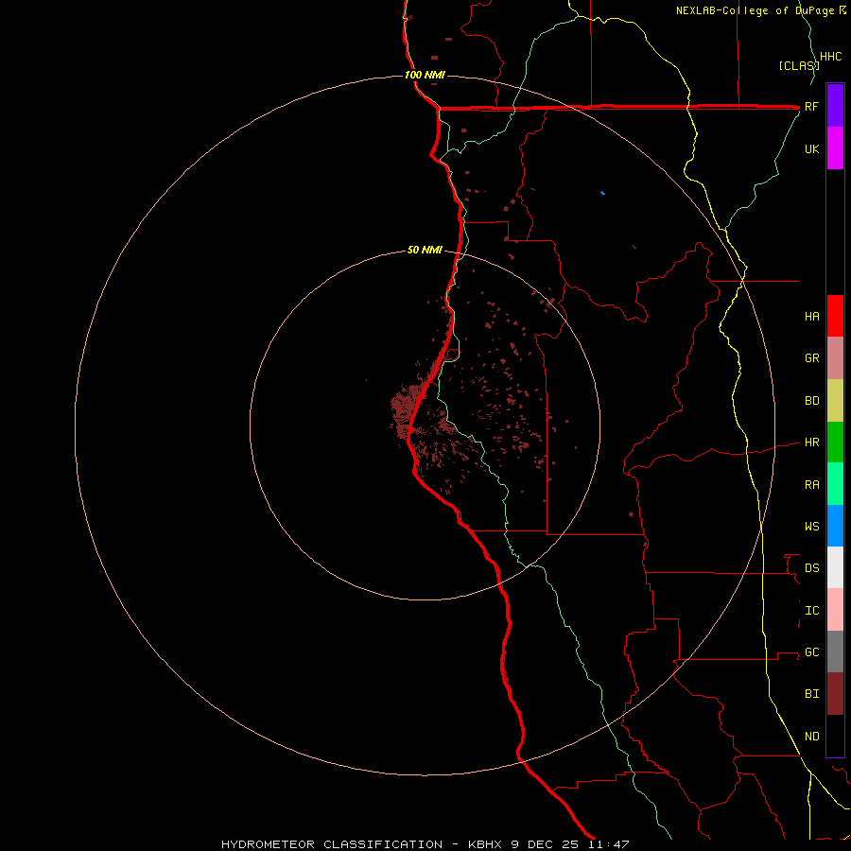The width and height of the screenshot is (851, 851).
Task: Click the 50 NMI range ring label
Action: [x=425, y=250]
